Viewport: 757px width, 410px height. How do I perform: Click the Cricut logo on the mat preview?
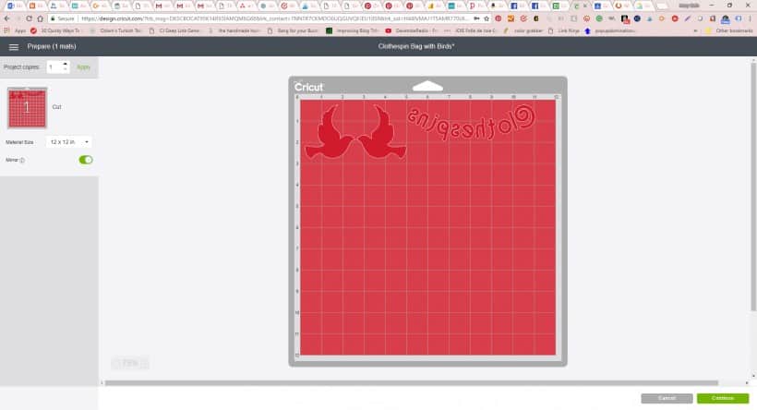tap(308, 87)
